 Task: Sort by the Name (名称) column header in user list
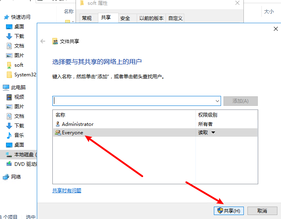60,115
